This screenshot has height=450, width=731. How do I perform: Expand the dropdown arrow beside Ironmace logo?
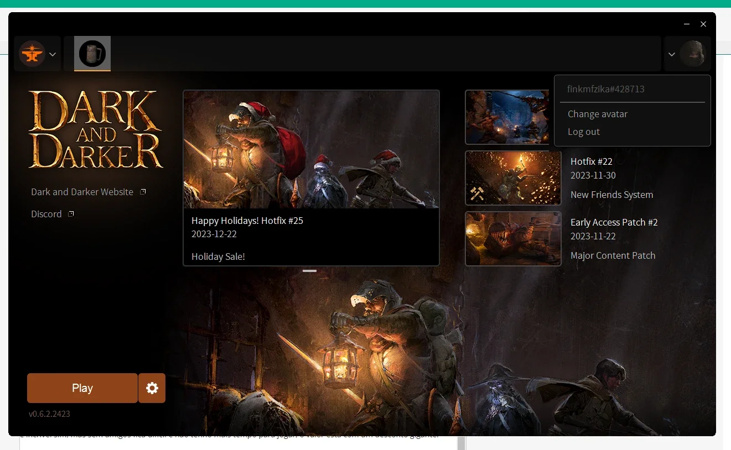tap(53, 54)
